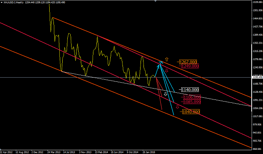The image size is (263, 154).
Task: Select the red down arrow near 1249.000
Action: [166, 70]
